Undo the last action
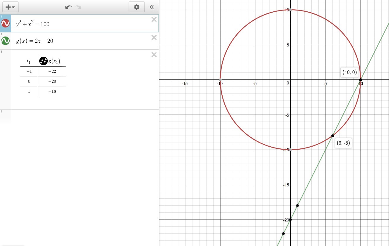Screen dimensions: 389x246 (69, 7)
